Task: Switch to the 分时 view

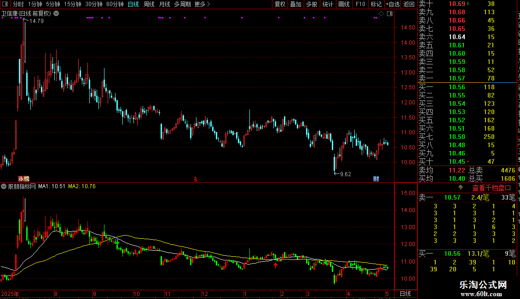Action: coord(18,4)
